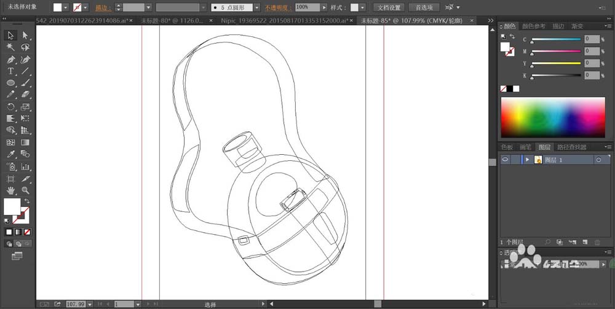Select the Line Segment tool
This screenshot has height=309, width=615.
(x=25, y=71)
